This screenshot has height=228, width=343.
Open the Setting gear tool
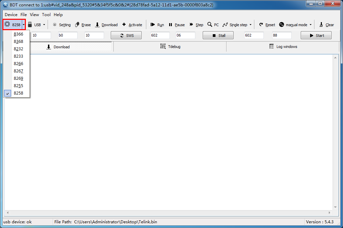coord(62,25)
